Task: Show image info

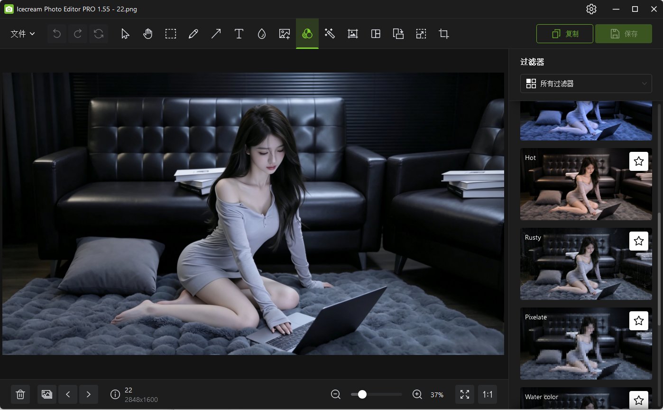Action: (x=115, y=394)
